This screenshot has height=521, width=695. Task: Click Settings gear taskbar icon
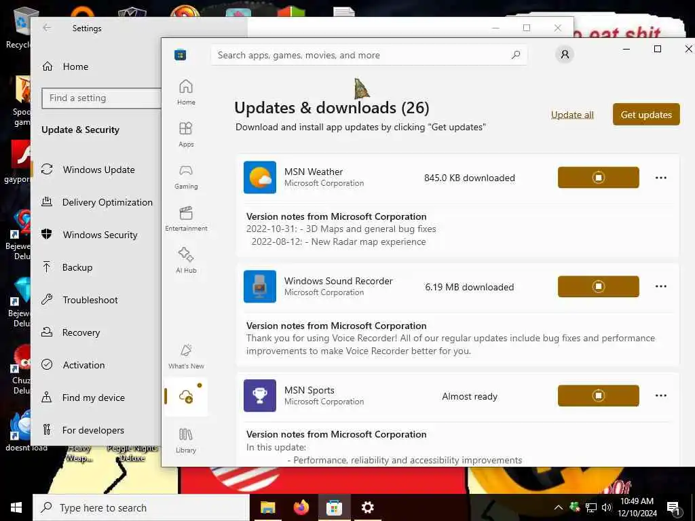[367, 507]
